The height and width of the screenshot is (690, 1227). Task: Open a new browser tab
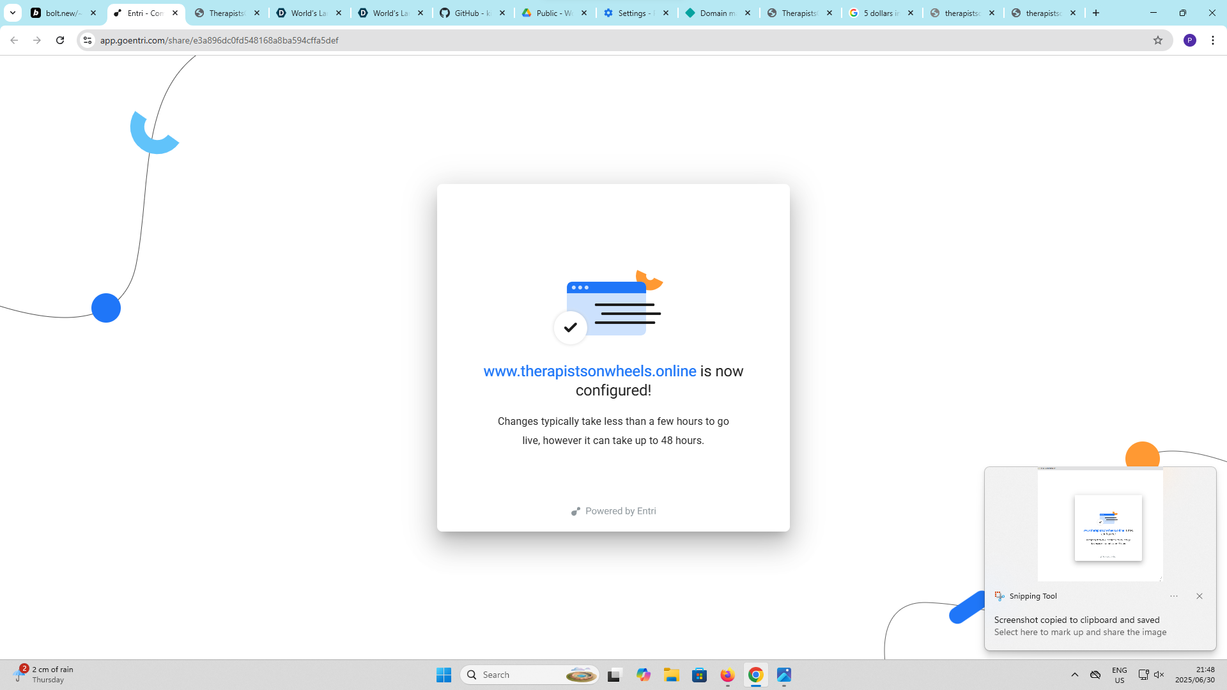[x=1096, y=13]
